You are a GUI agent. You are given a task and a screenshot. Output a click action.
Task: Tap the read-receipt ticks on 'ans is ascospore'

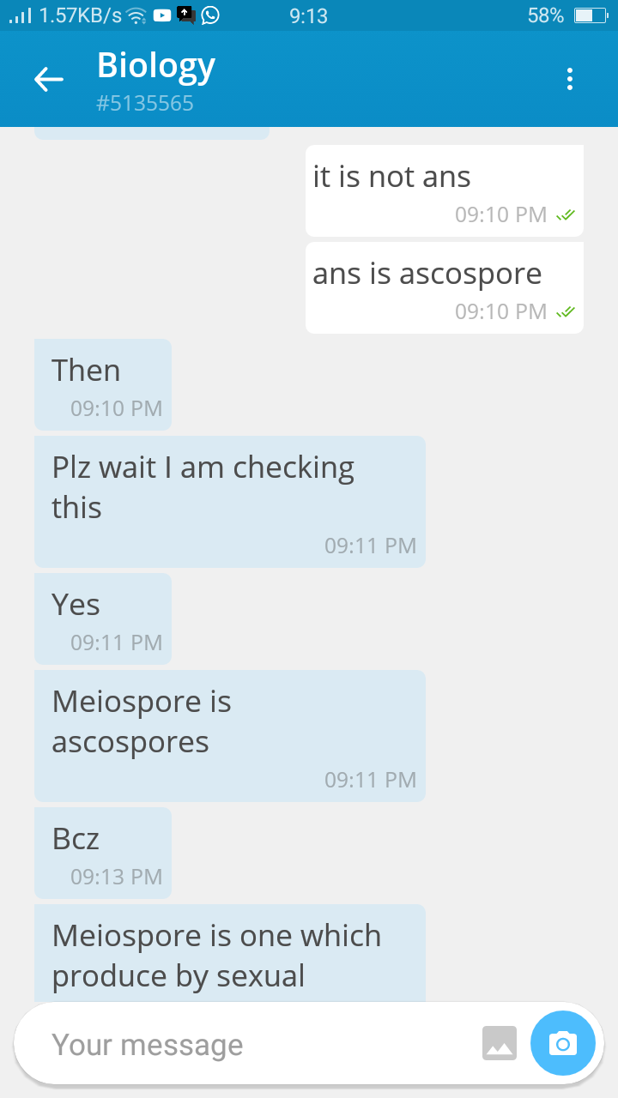[x=566, y=311]
